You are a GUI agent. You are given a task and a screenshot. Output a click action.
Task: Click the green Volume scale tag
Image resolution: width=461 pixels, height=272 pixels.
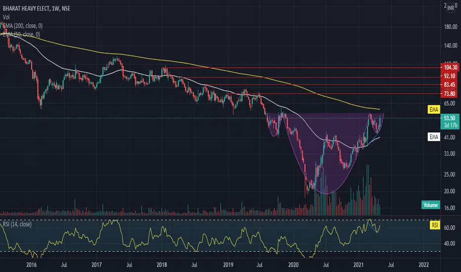430,205
